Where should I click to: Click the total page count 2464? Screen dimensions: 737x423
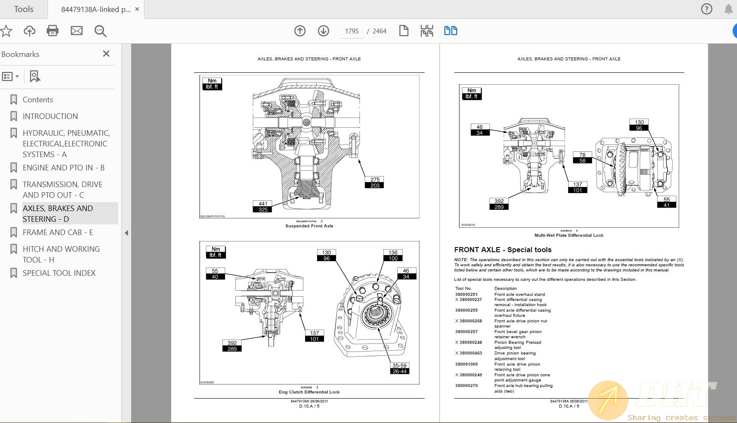380,31
